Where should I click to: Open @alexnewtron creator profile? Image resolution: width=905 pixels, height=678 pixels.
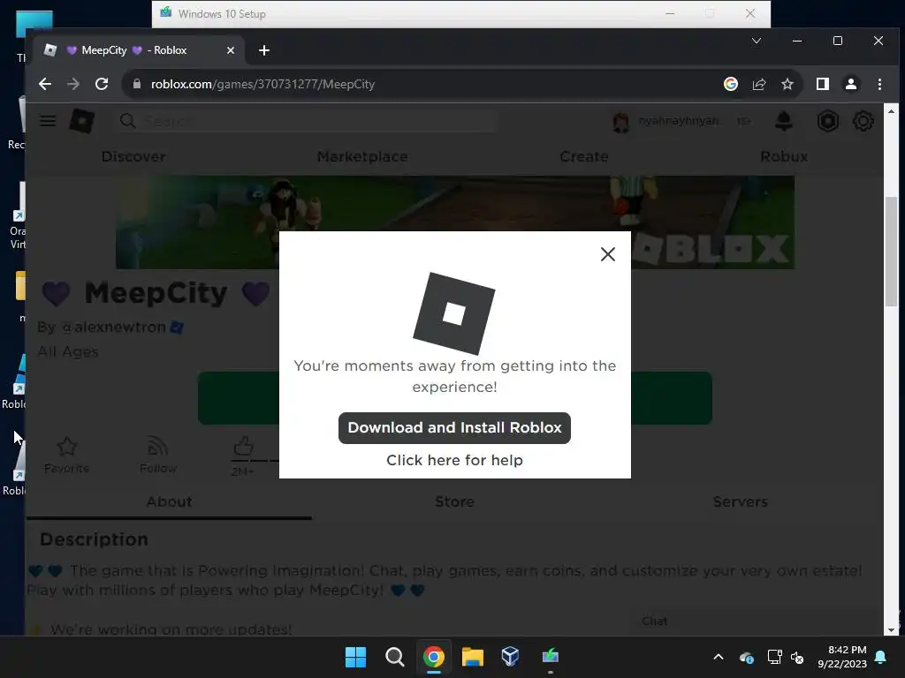(113, 328)
